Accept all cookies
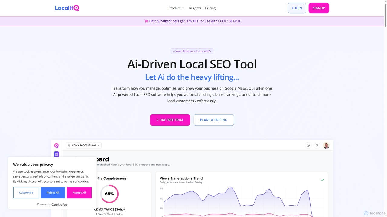 (x=79, y=193)
